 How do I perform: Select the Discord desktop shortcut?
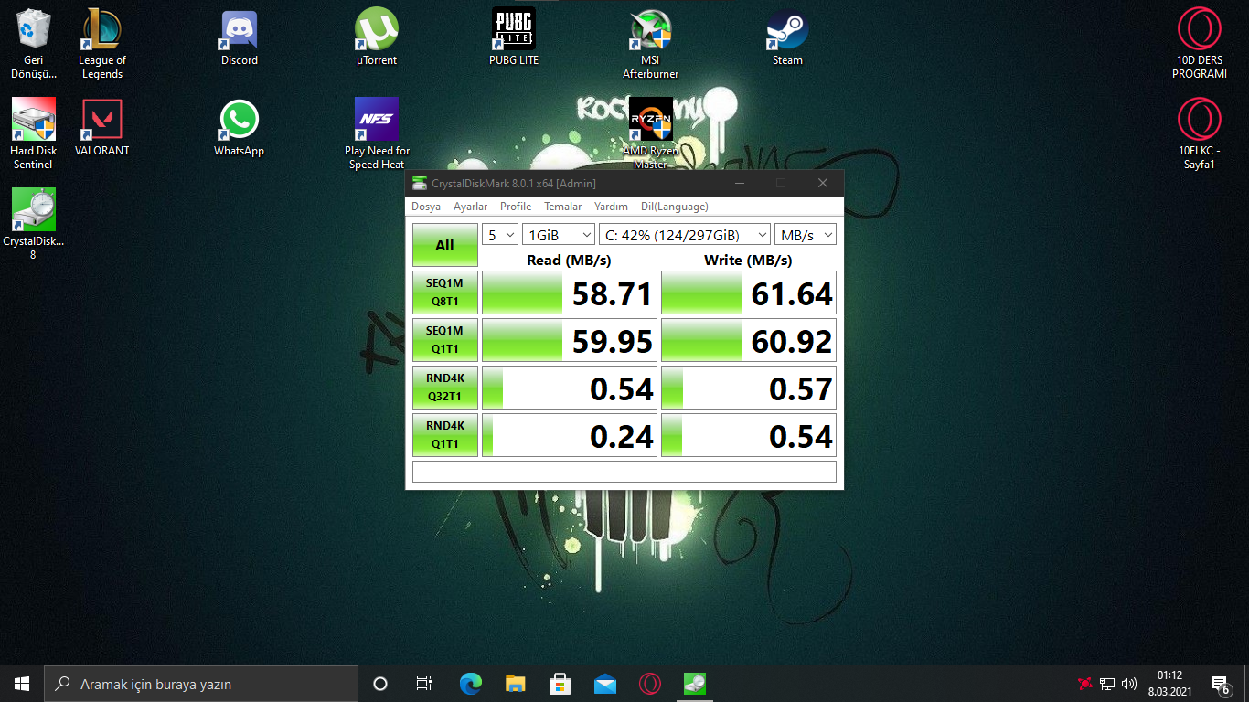pos(240,37)
